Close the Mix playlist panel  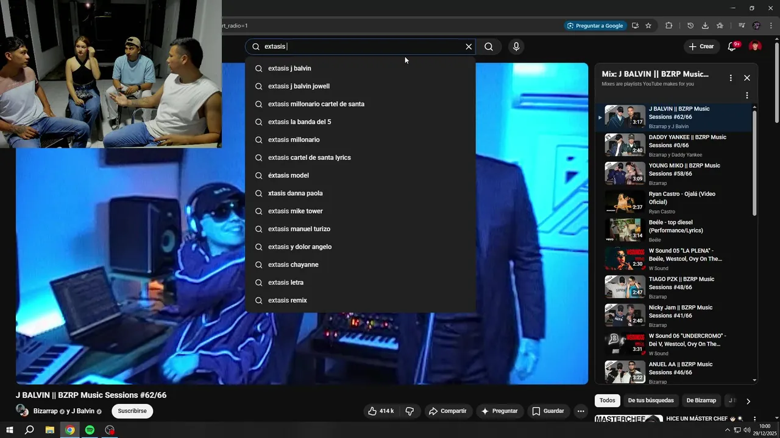[747, 78]
